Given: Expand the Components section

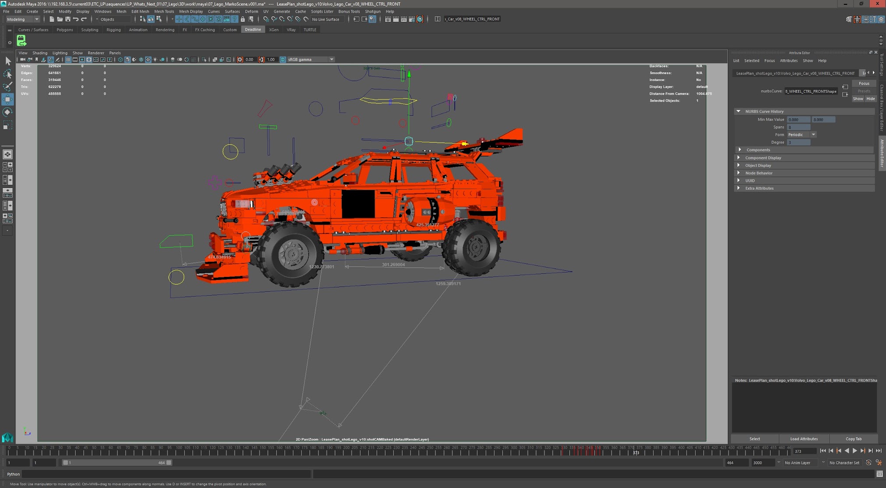Looking at the screenshot, I should 740,150.
